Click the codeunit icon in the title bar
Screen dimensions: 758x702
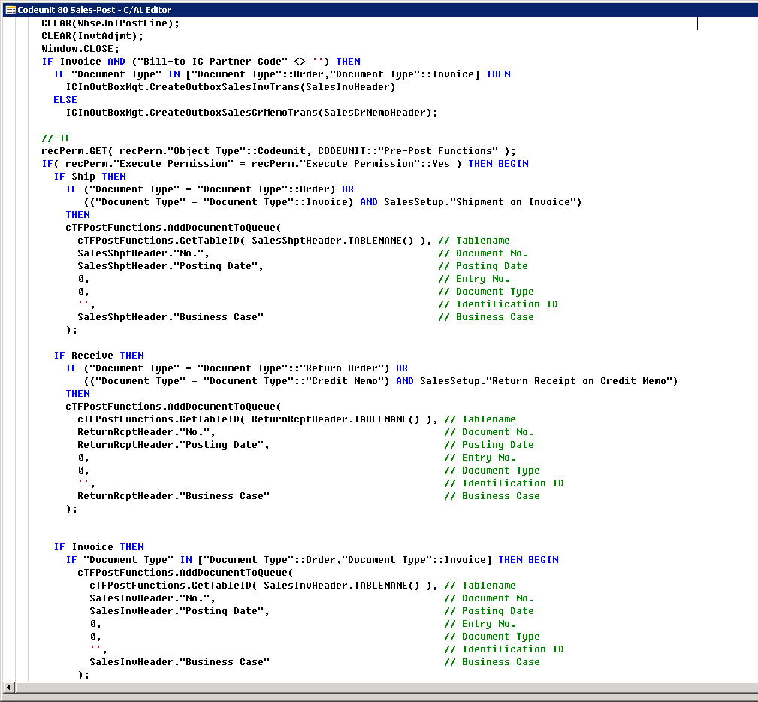pos(10,9)
